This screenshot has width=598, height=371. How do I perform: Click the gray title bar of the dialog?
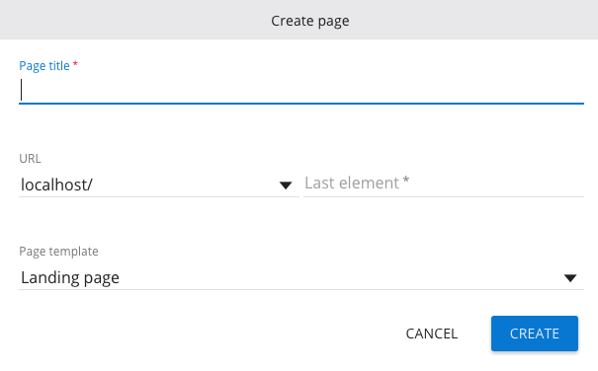tap(299, 20)
